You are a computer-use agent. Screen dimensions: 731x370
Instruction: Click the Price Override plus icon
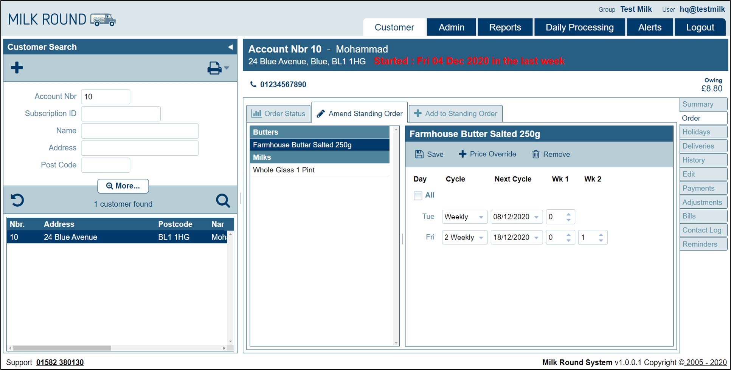pyautogui.click(x=462, y=154)
